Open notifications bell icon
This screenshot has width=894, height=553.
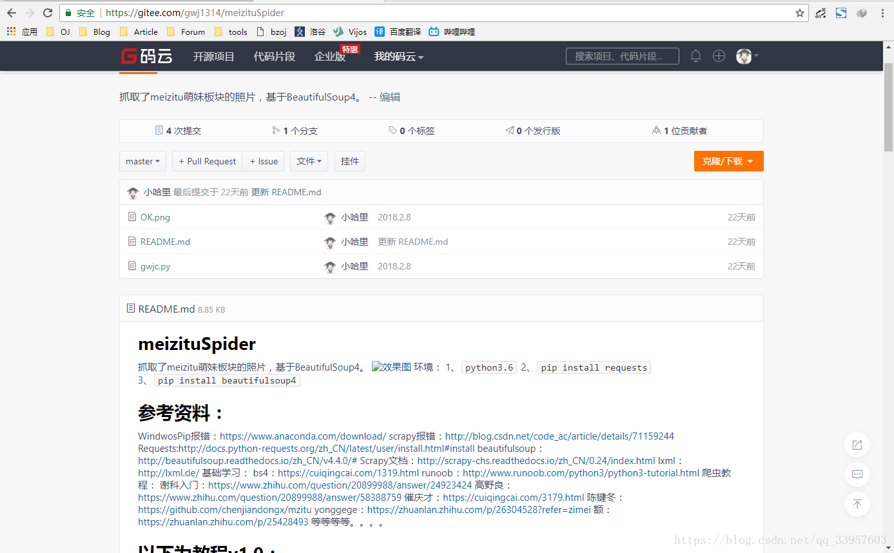point(695,56)
